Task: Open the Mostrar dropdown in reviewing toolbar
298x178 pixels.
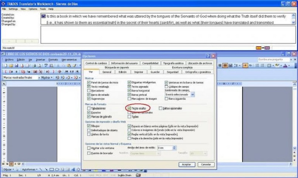Action: [x=47, y=78]
